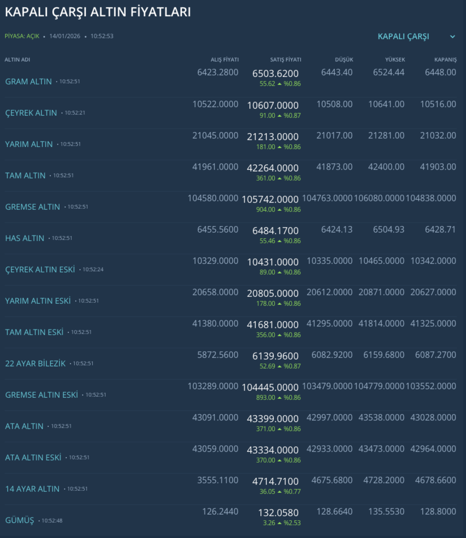This screenshot has width=466, height=538.
Task: Open the KAPALI ÇARŞI market dropdown
Action: coord(403,36)
